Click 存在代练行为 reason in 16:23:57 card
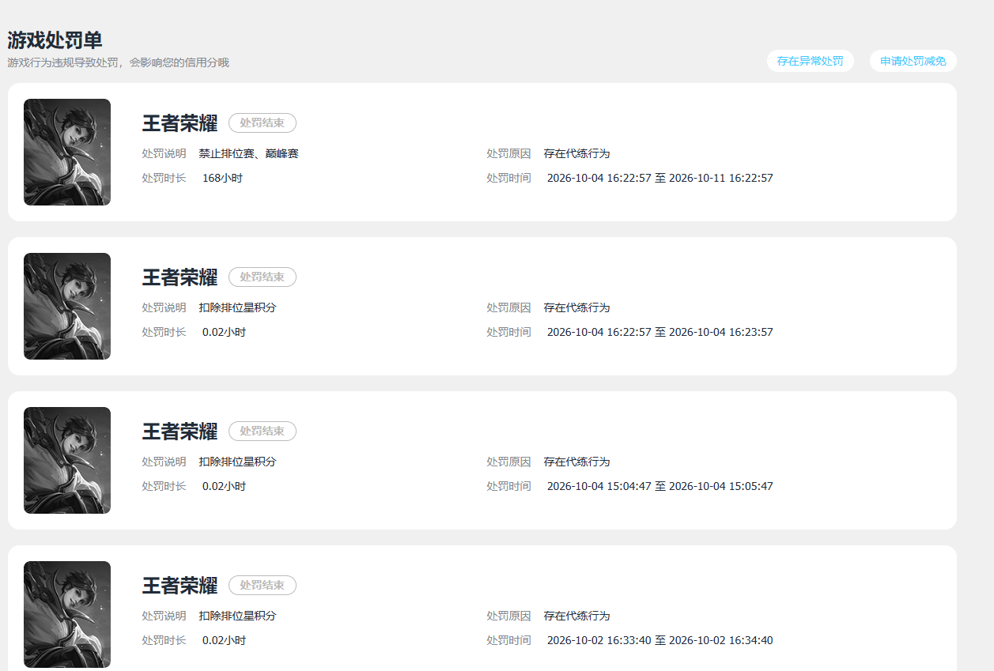Screen dimensions: 994x671 tap(577, 307)
